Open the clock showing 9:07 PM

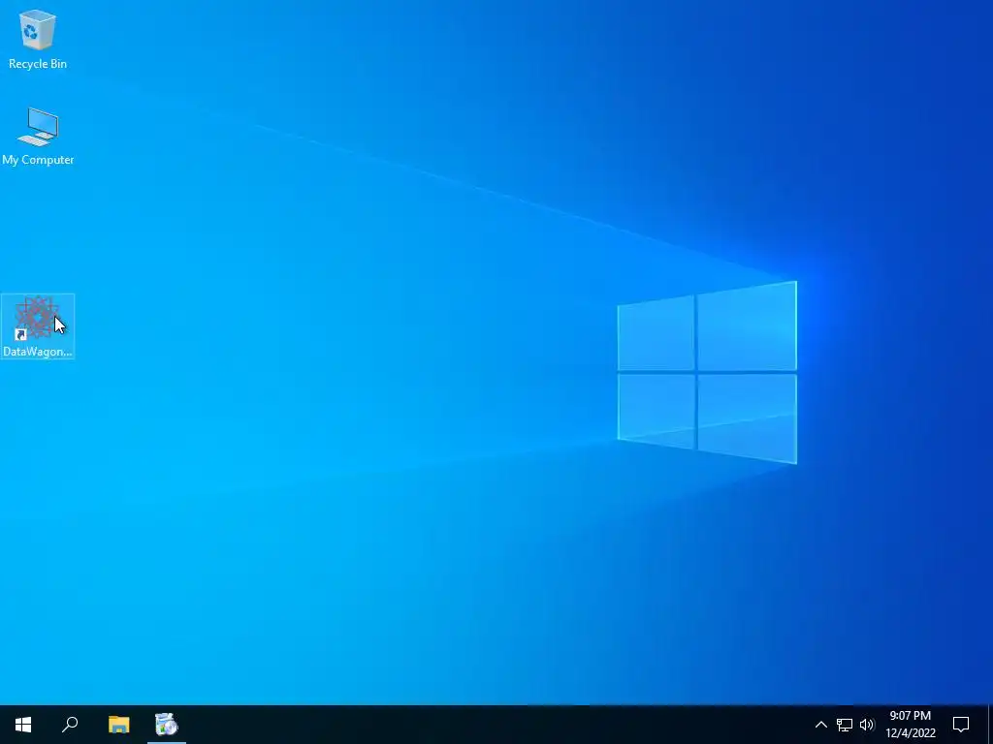(x=911, y=725)
